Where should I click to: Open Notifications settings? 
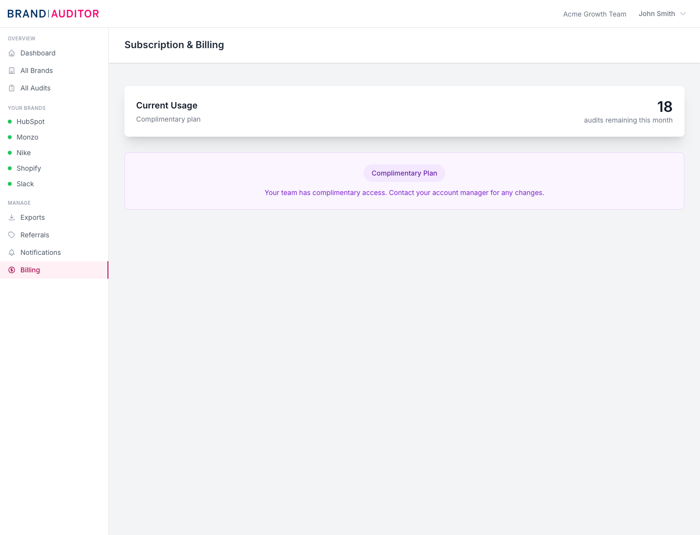pos(54,252)
